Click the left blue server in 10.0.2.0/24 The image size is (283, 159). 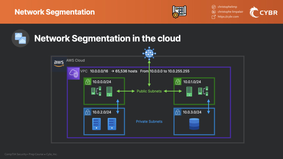96,124
